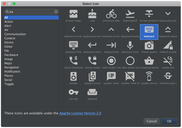Click into the icon search field
Viewport: 182px width, 128px height.
click(32, 12)
